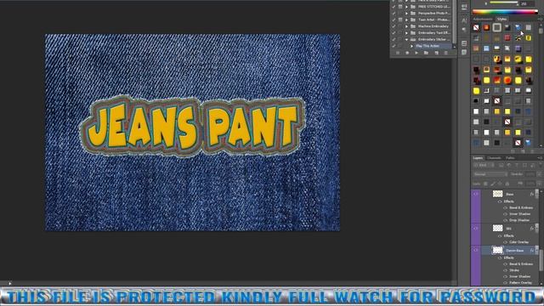
Task: Pick color from the spectrum ramp
Action: tap(505, 12)
